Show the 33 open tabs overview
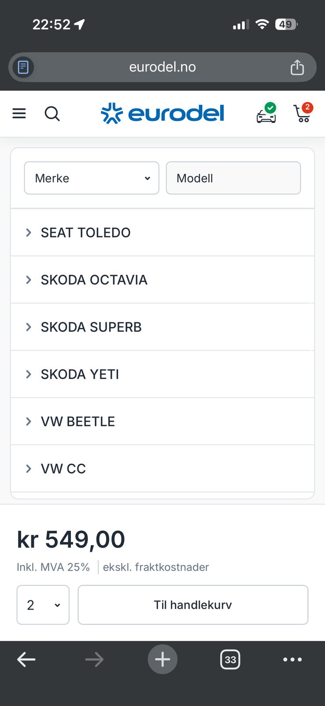This screenshot has width=325, height=706. [230, 660]
